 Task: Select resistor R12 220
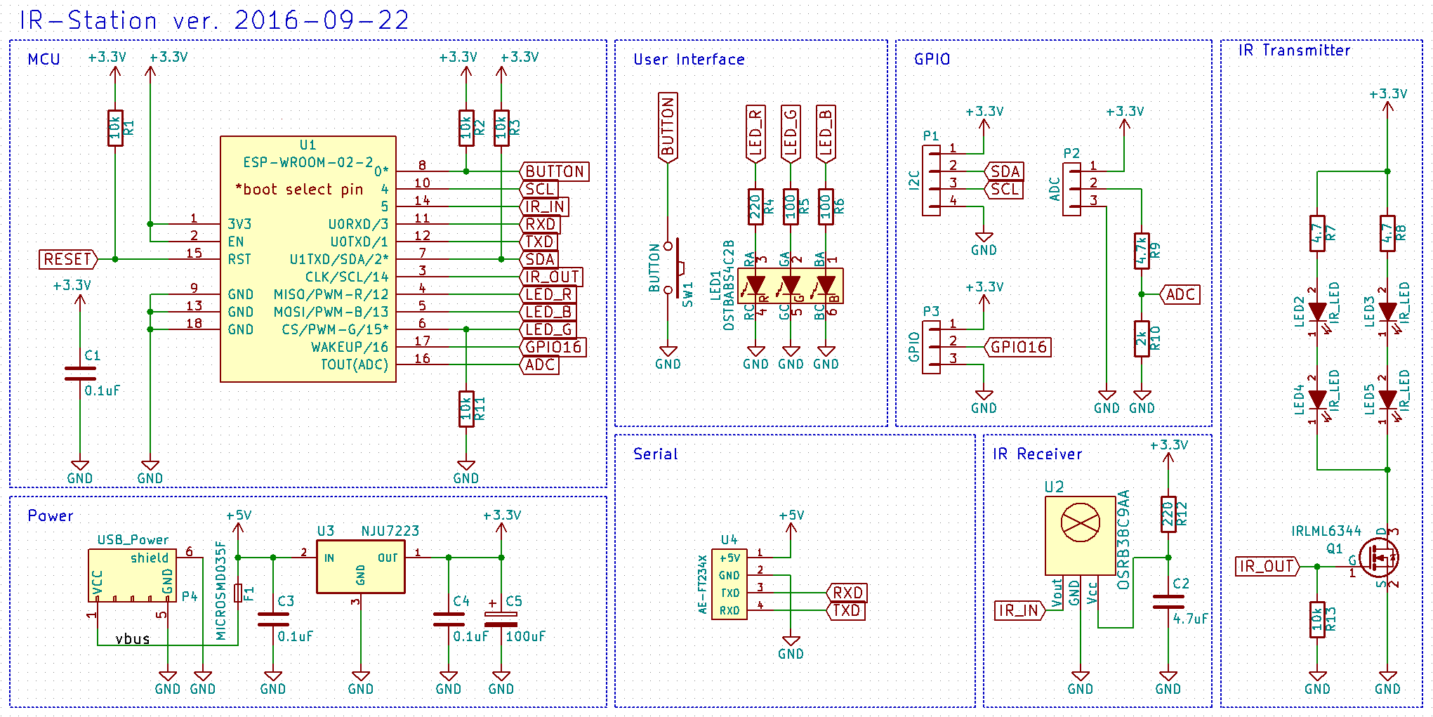(x=1168, y=514)
